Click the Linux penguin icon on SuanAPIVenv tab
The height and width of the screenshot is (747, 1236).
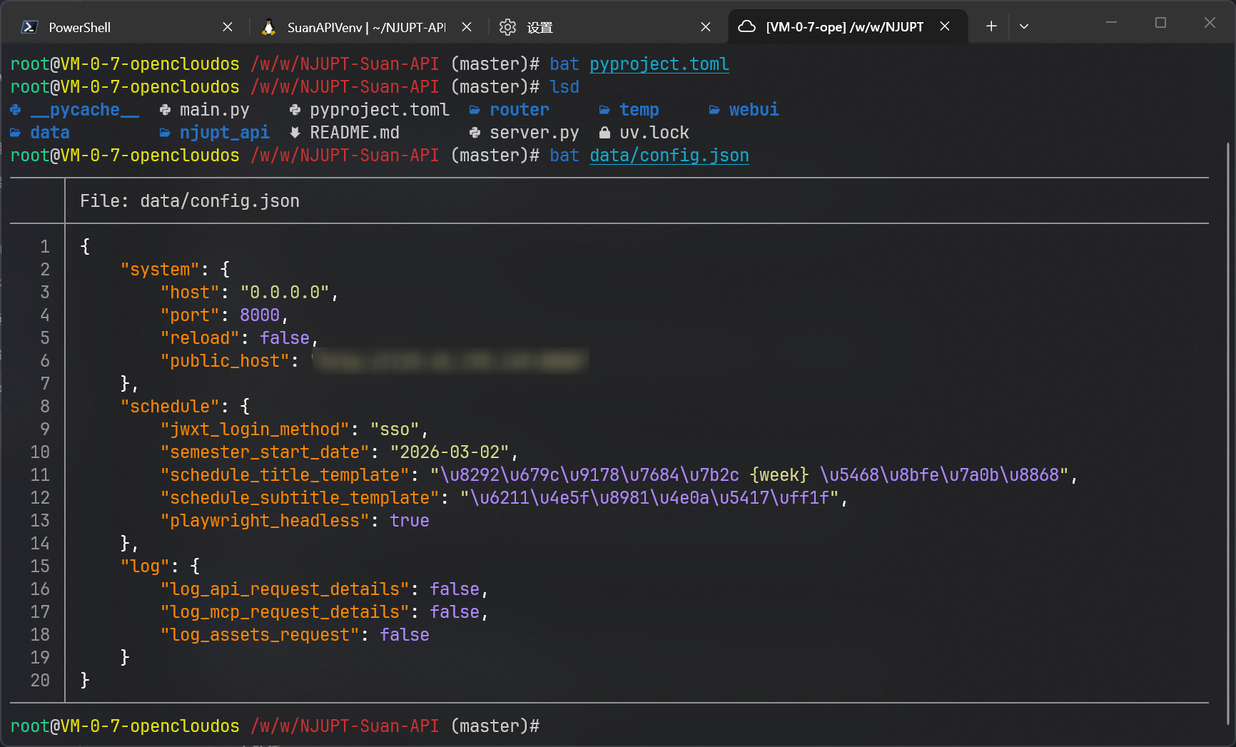pos(269,27)
